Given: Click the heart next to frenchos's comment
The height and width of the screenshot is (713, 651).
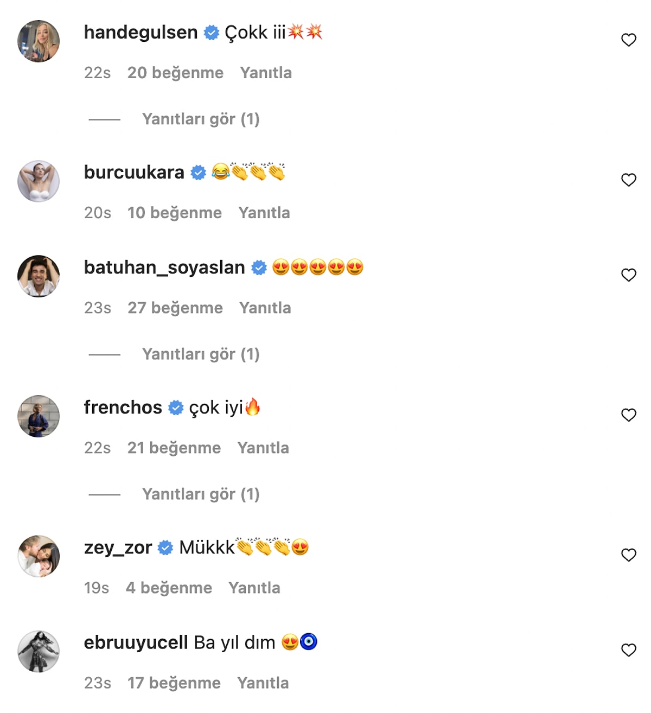Looking at the screenshot, I should 628,415.
